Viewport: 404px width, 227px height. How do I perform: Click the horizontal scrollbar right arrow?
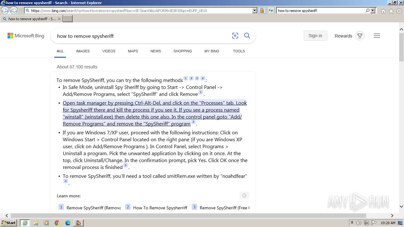[392, 216]
